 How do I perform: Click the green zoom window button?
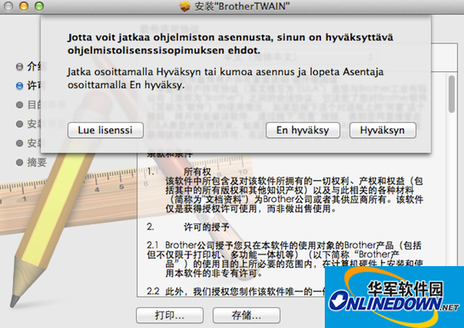tap(39, 6)
